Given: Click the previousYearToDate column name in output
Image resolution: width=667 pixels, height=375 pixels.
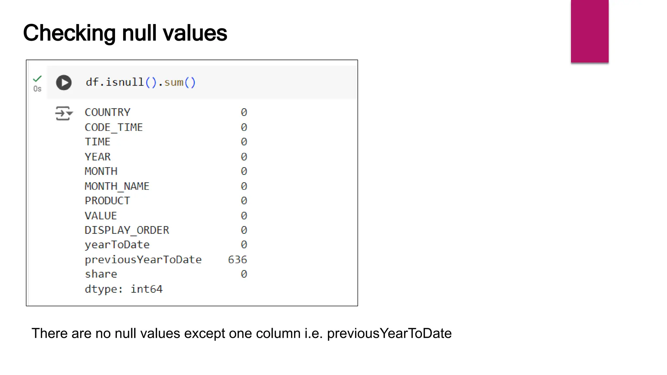Looking at the screenshot, I should [143, 260].
